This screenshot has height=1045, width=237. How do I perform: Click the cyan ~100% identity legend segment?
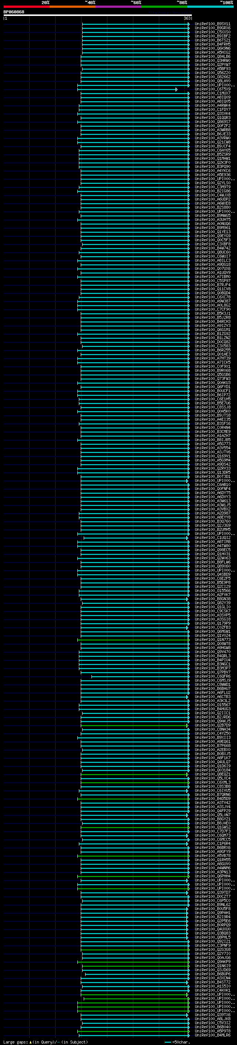tap(211, 7)
